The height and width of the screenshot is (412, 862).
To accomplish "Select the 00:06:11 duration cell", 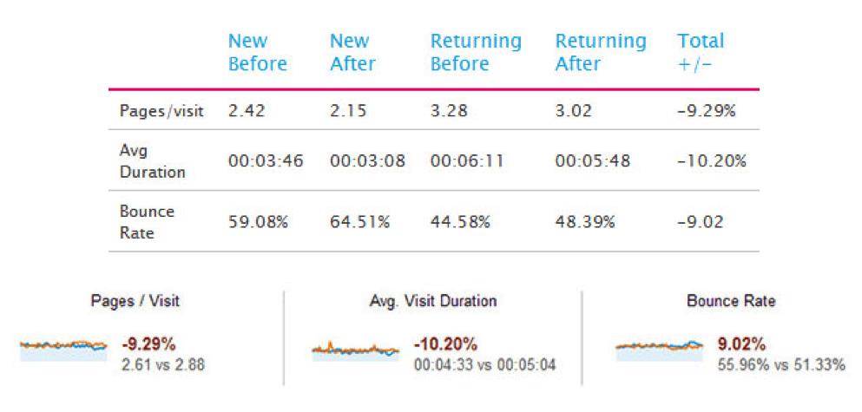I will [x=468, y=161].
